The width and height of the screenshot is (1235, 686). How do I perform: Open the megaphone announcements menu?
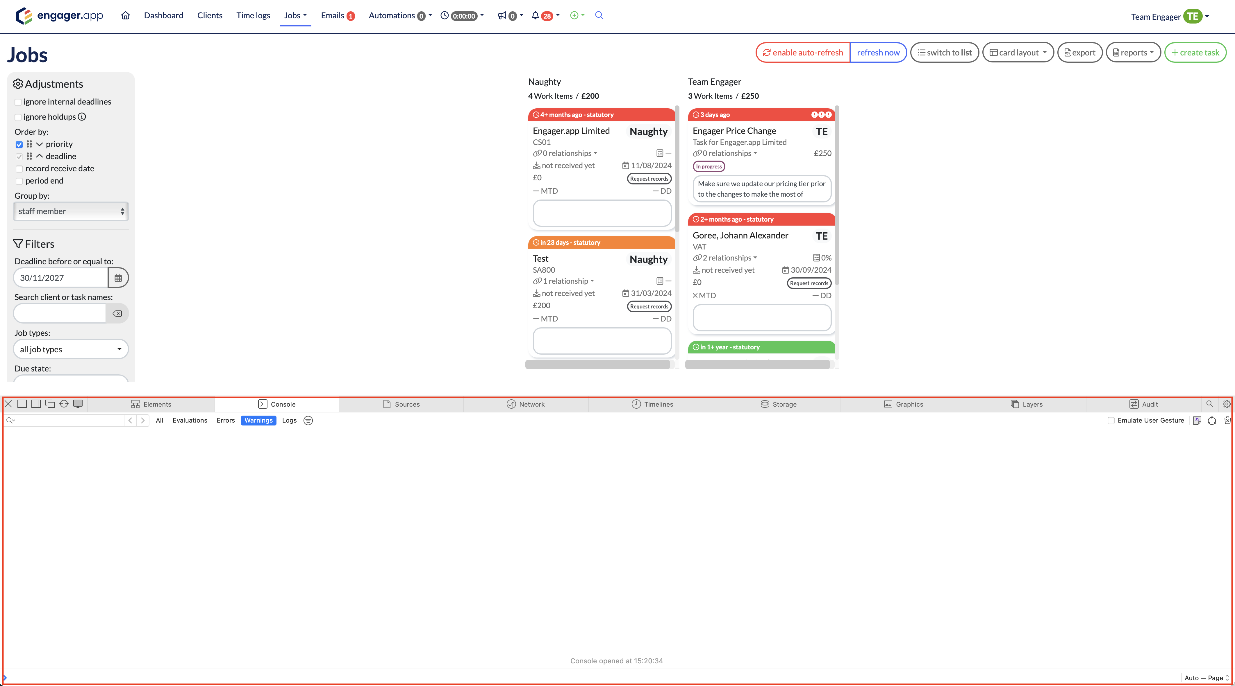(x=510, y=15)
